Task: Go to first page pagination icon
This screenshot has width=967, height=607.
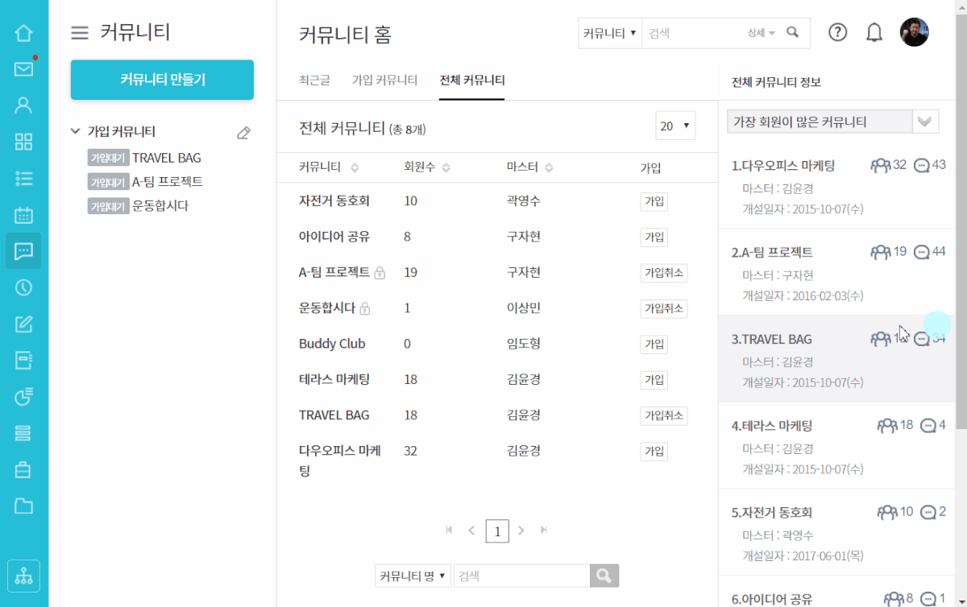Action: 450,530
